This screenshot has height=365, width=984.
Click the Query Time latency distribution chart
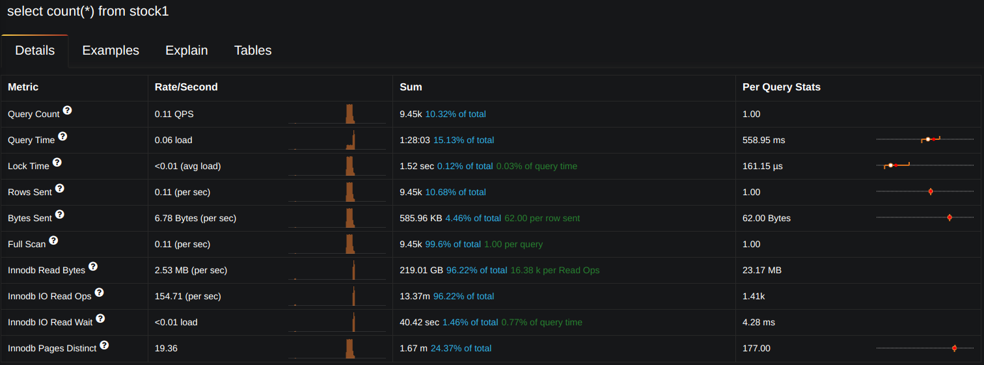(925, 139)
